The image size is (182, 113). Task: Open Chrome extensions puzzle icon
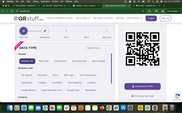click(x=150, y=11)
